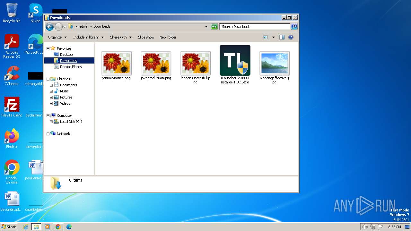Click Internet Explorer taskbar icon

click(x=25, y=227)
